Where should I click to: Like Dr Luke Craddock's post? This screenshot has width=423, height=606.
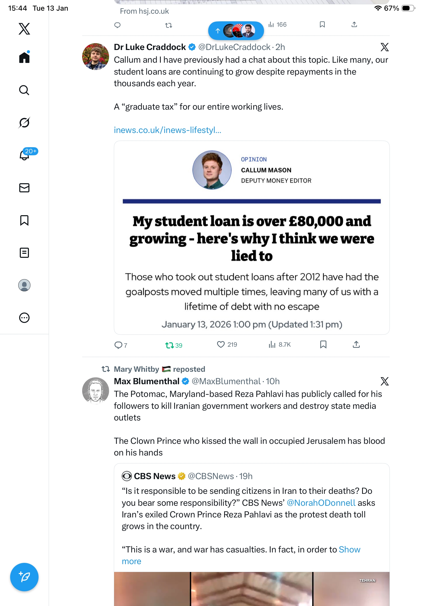point(221,344)
